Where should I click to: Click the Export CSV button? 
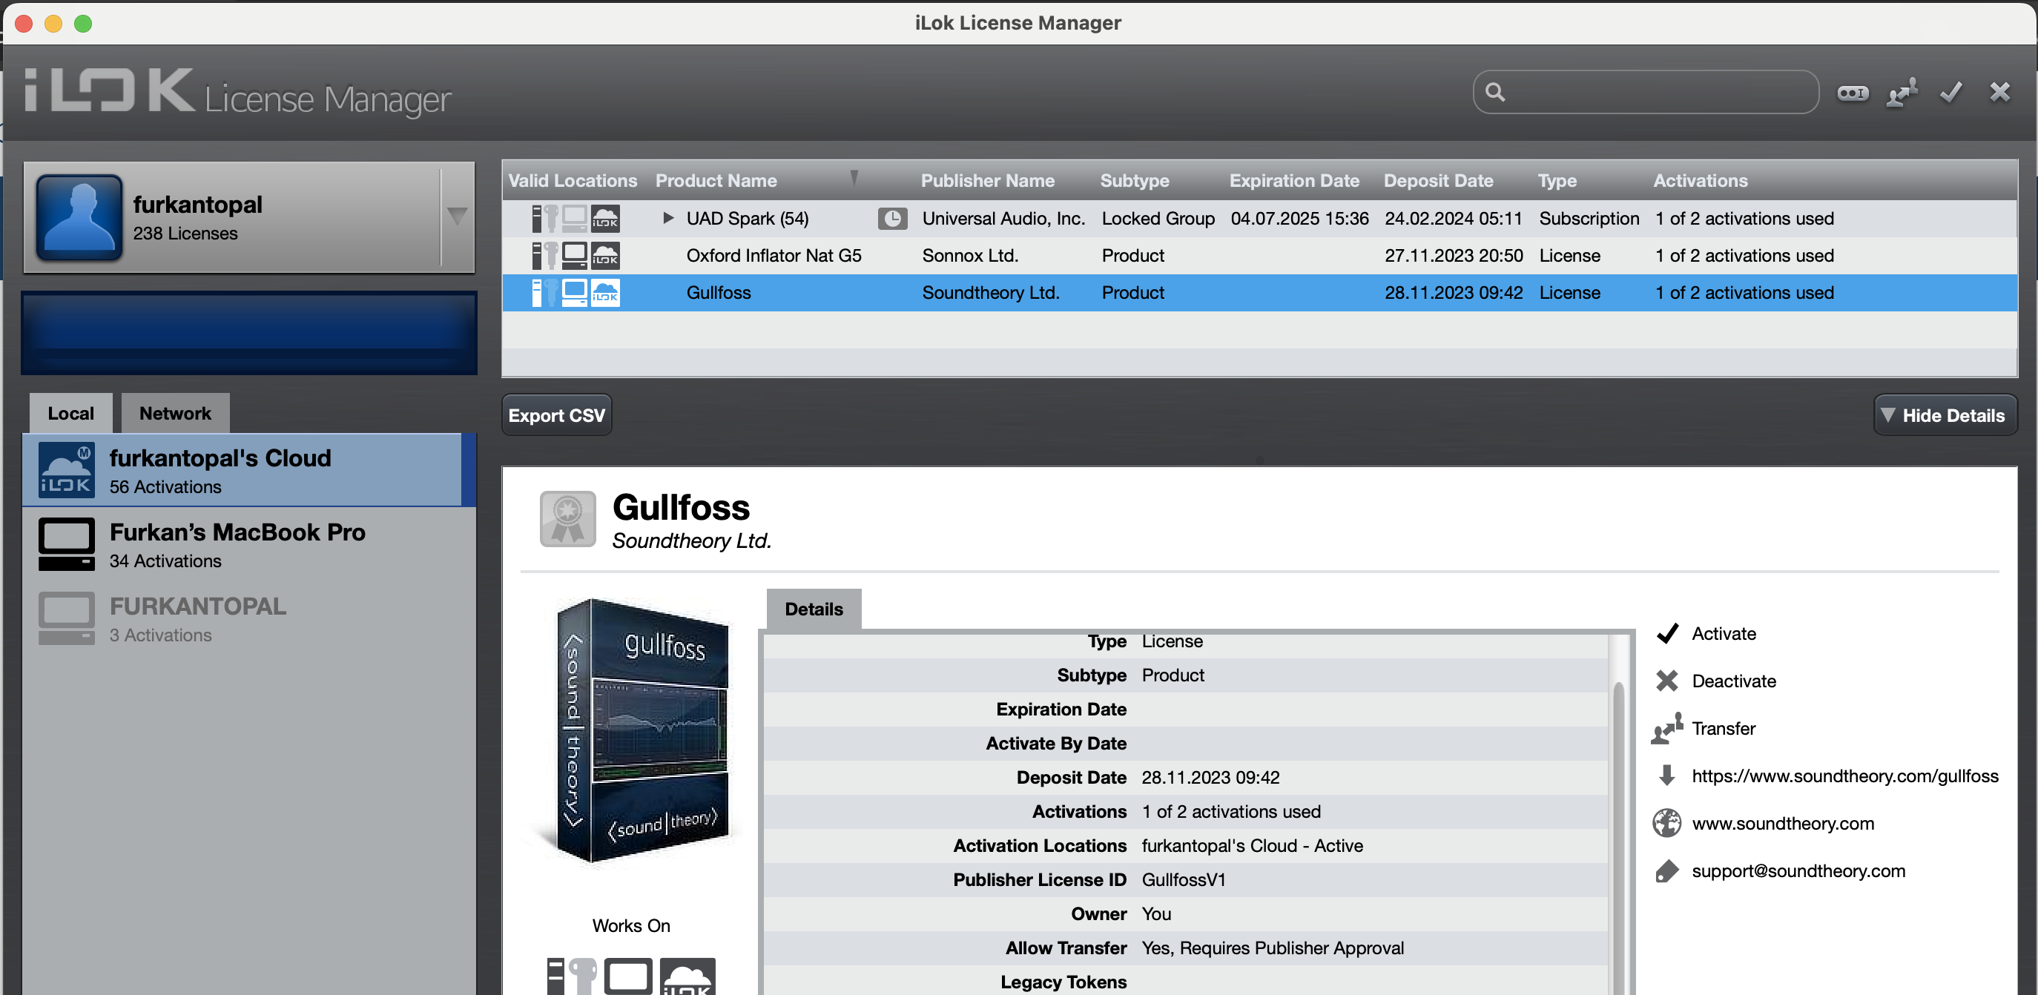556,415
